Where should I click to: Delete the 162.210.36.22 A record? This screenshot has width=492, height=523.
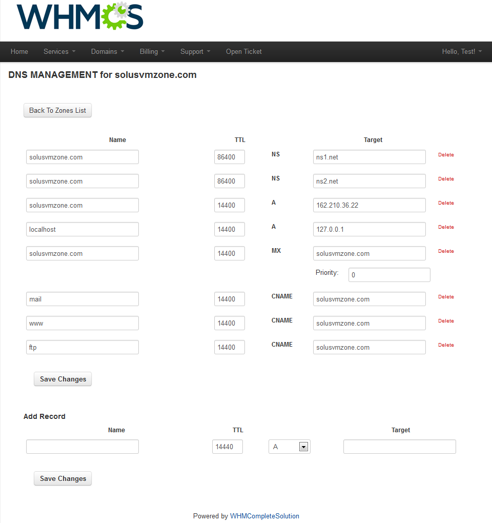pyautogui.click(x=446, y=203)
